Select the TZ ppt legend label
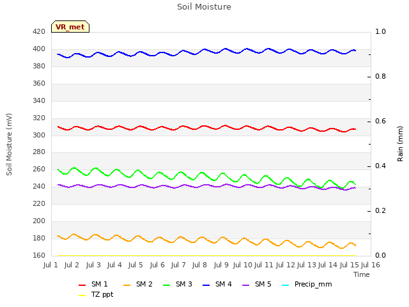The height and width of the screenshot is (307, 409). [x=102, y=295]
